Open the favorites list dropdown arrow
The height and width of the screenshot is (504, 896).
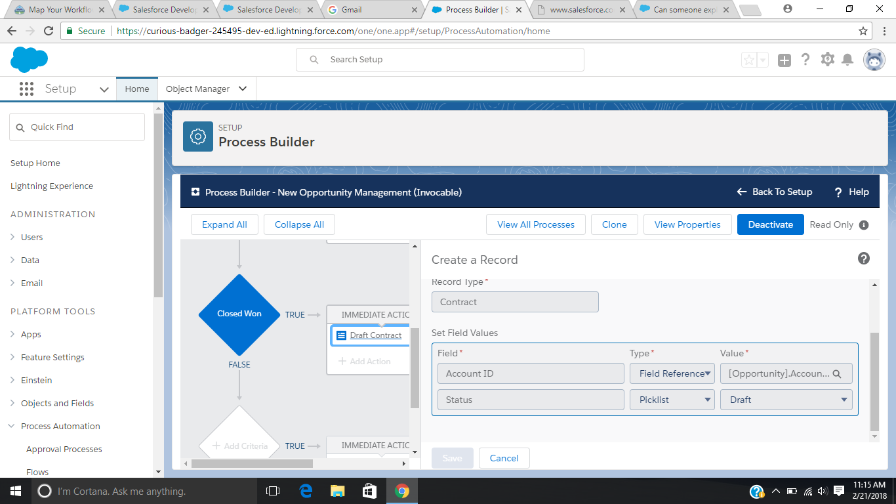(763, 60)
